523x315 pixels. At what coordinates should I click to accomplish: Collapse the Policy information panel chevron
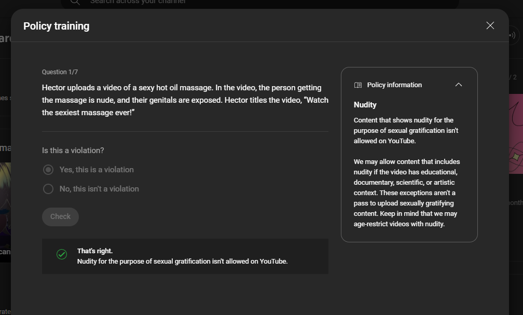click(x=459, y=85)
